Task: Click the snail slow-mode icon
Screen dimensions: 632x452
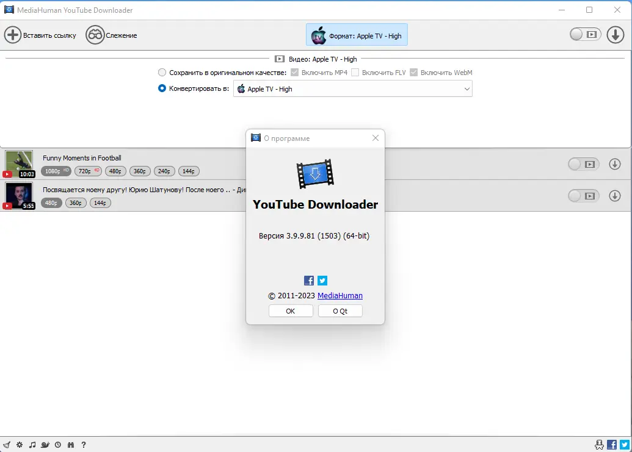Action: tap(45, 445)
